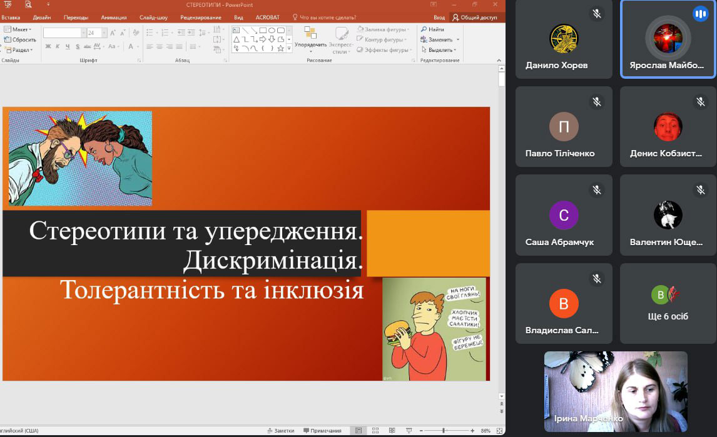Open Переходы ribbon tab
The width and height of the screenshot is (717, 437).
76,18
